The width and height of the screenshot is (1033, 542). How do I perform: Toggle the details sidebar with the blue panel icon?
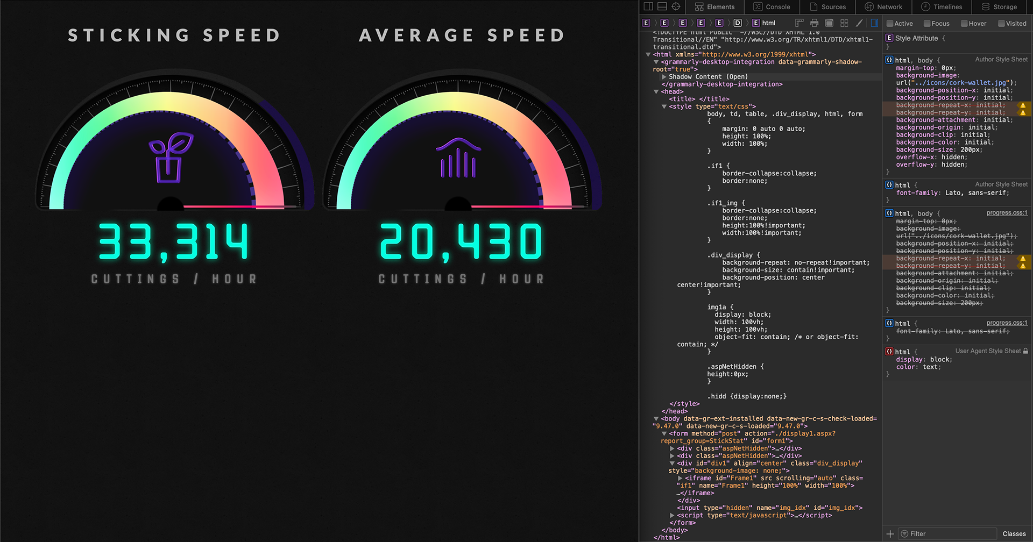click(874, 23)
